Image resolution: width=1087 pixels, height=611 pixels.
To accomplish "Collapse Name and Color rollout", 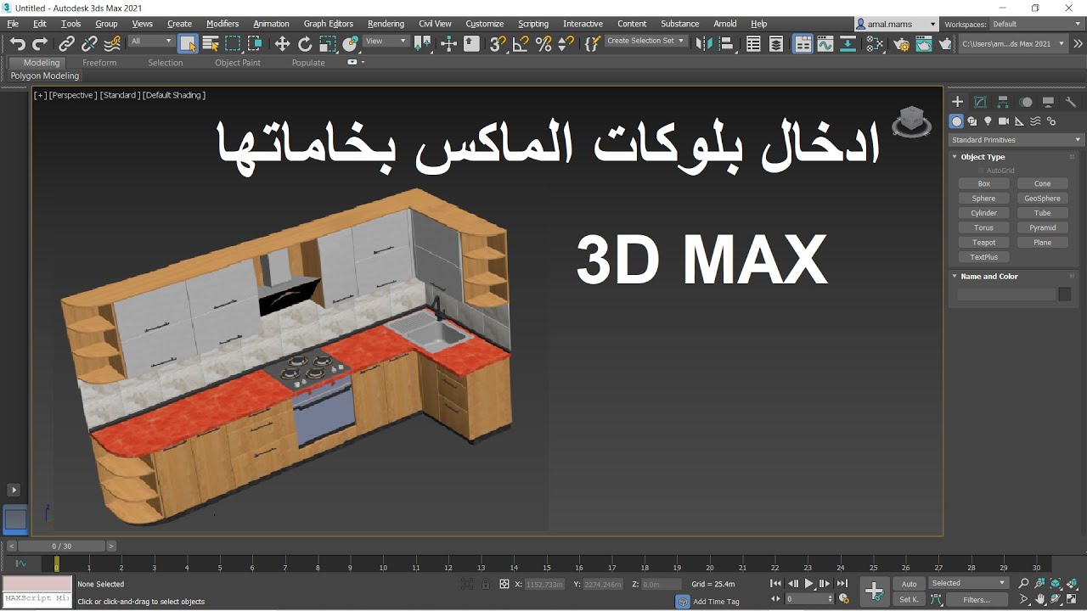I will point(988,277).
